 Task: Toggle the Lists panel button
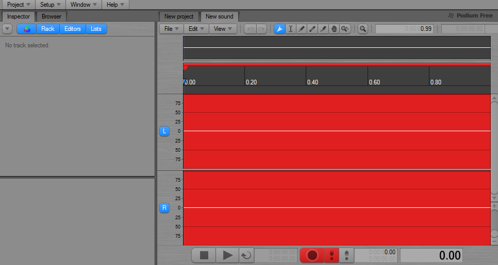point(96,29)
